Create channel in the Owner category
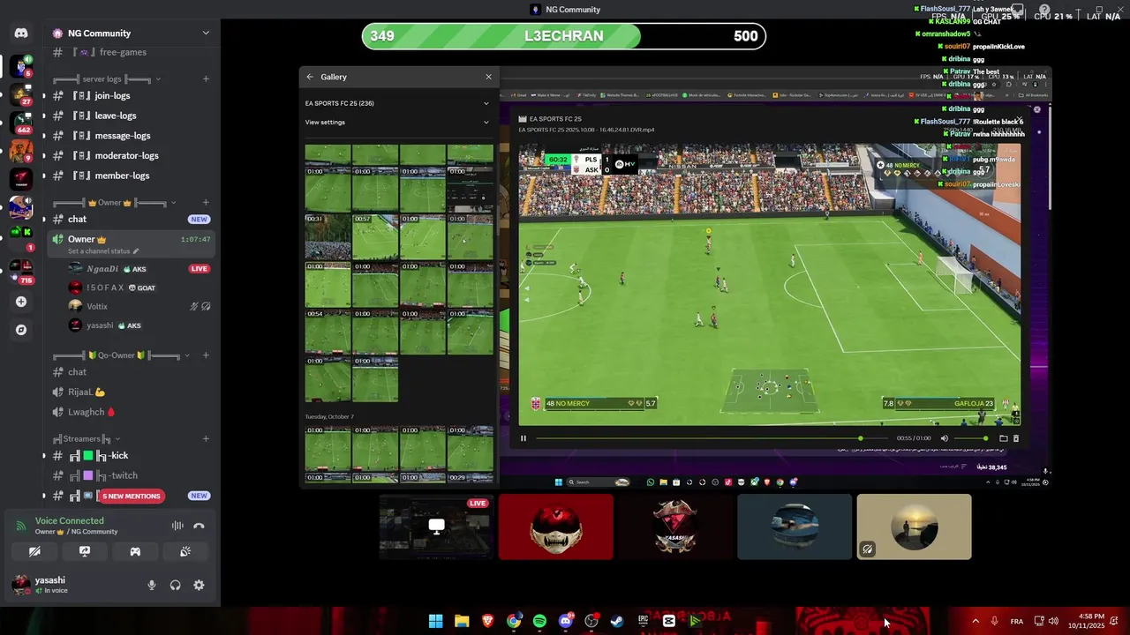Image resolution: width=1130 pixels, height=635 pixels. [x=206, y=203]
